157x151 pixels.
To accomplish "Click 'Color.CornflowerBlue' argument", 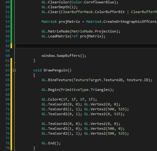I will coord(93,2).
